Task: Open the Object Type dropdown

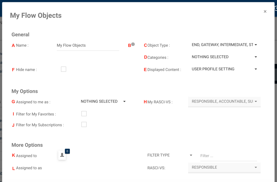Action: pyautogui.click(x=222, y=45)
